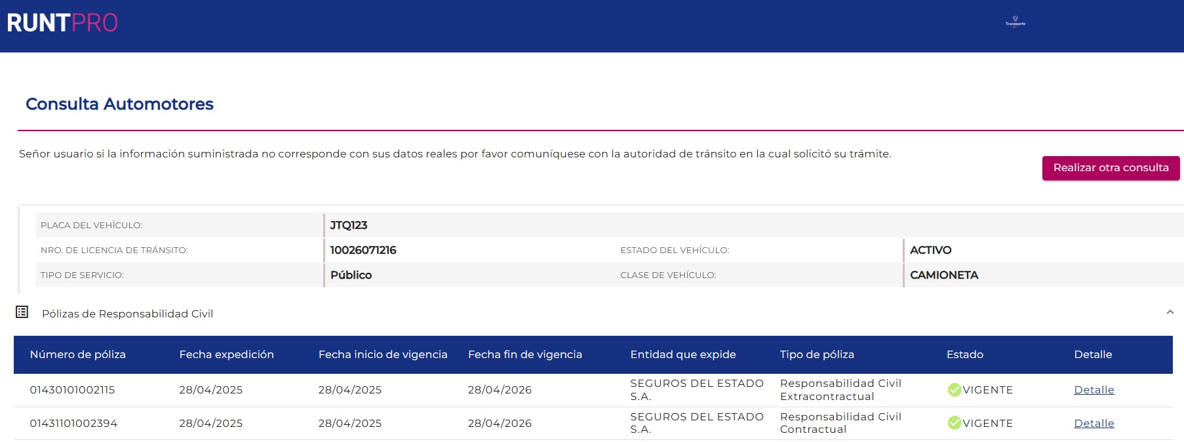Click the Fecha expedición column header

pyautogui.click(x=226, y=355)
